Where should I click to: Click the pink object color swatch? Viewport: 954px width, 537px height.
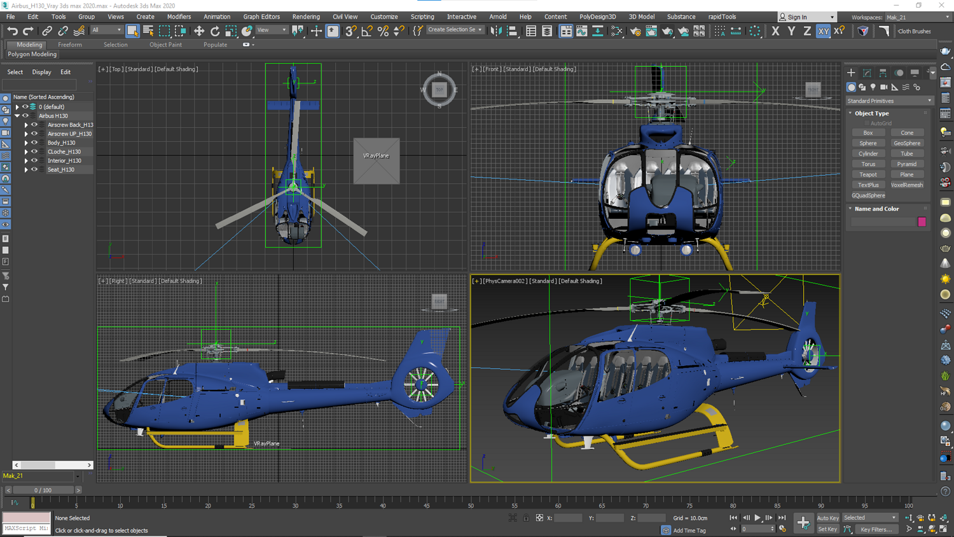pyautogui.click(x=922, y=221)
